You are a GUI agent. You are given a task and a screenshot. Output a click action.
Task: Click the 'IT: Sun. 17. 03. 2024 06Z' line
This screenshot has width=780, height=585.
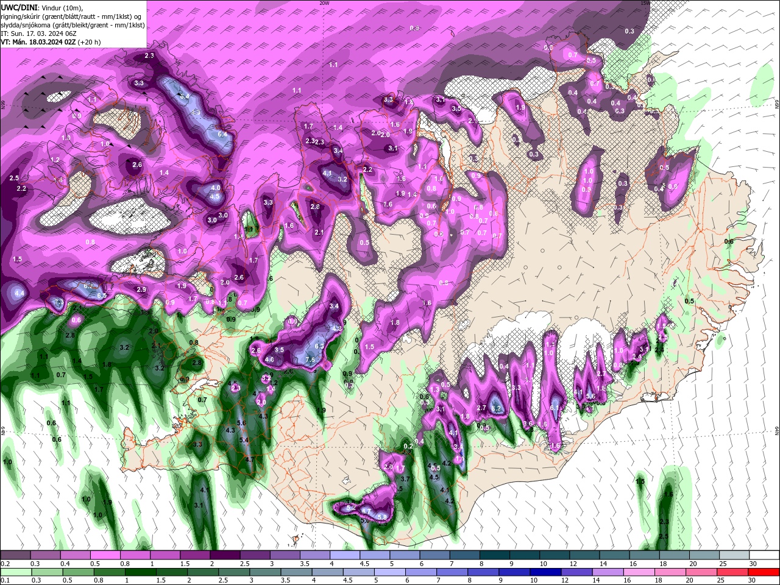pyautogui.click(x=39, y=33)
